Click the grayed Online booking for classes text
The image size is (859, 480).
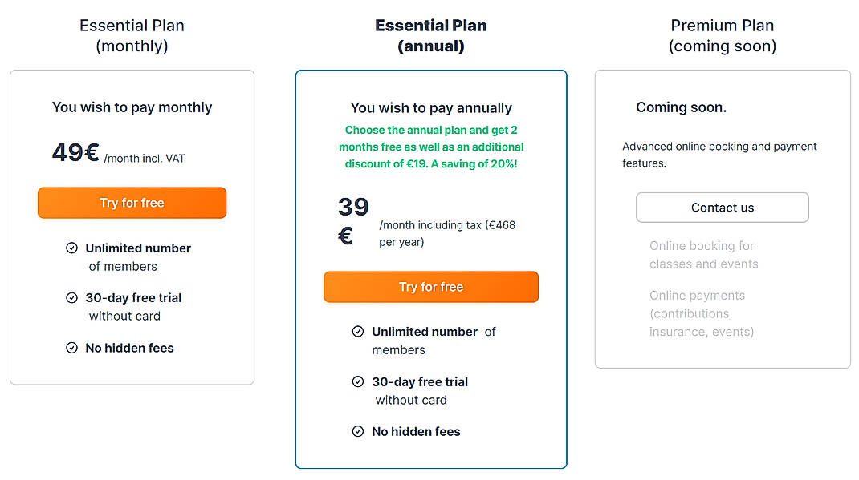pyautogui.click(x=704, y=255)
